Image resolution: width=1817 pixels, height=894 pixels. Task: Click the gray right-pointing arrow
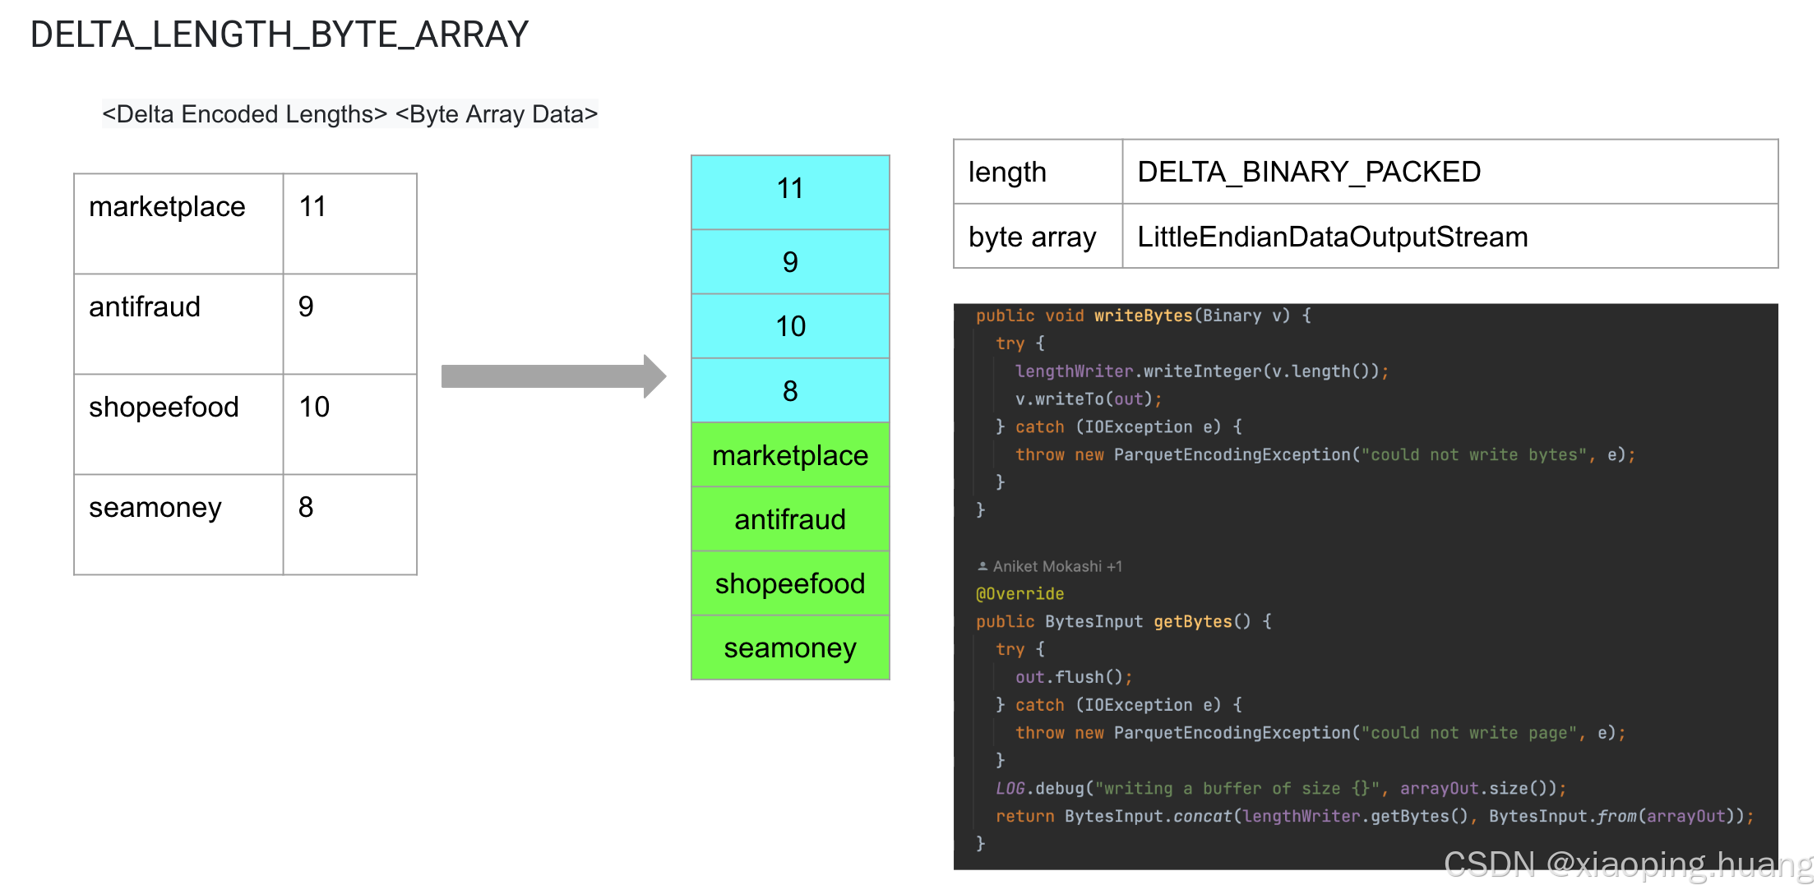(552, 376)
